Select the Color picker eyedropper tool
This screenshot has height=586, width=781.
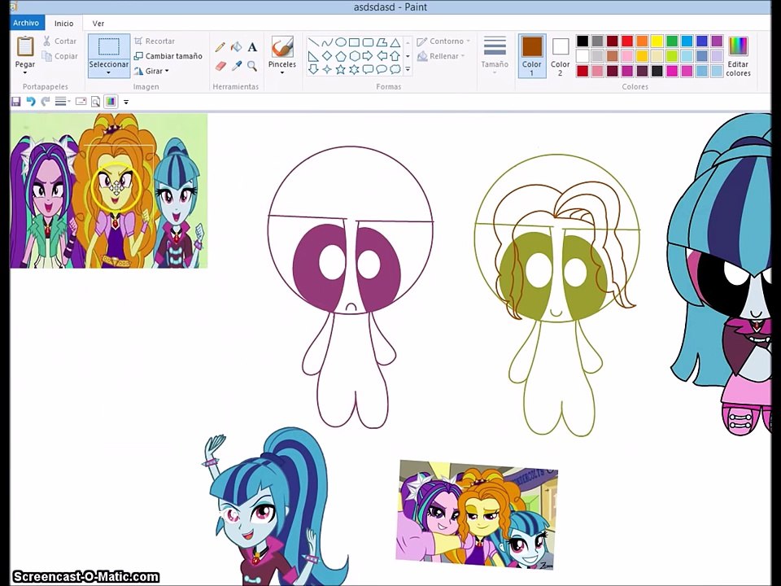tap(236, 66)
